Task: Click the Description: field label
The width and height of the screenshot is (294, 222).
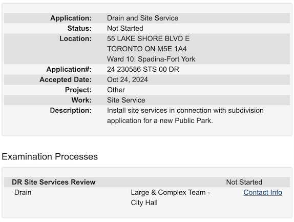Action: pos(71,111)
